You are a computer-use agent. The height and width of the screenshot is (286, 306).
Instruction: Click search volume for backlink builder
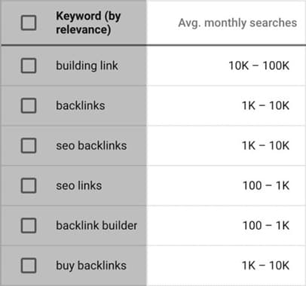click(x=266, y=226)
